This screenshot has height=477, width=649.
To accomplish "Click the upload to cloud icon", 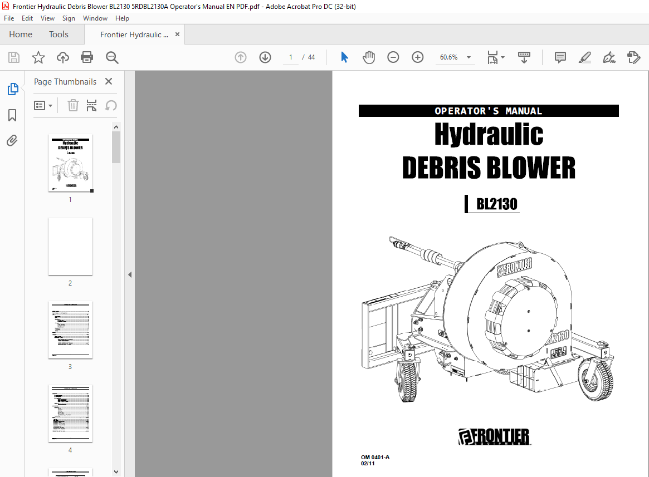I will (x=62, y=57).
